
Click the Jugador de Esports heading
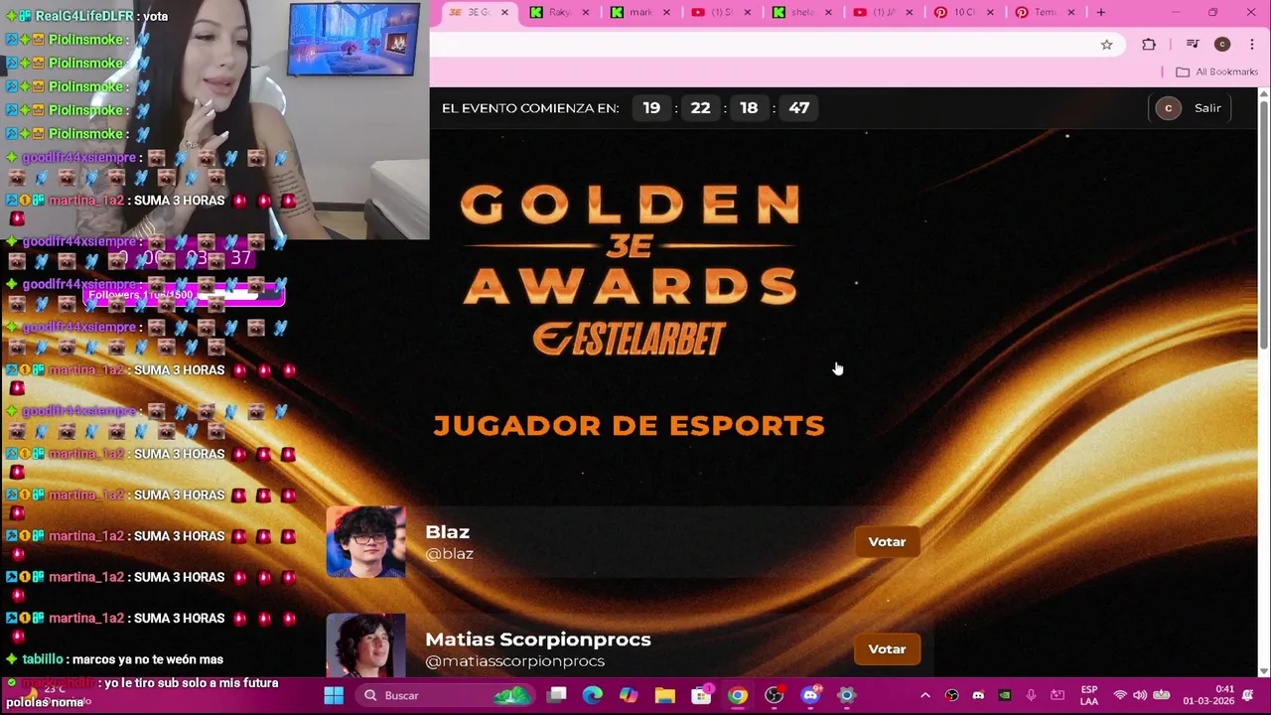(x=630, y=425)
